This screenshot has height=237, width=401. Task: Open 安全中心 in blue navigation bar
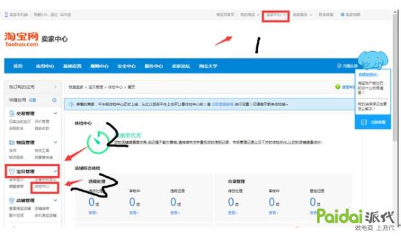coord(126,66)
